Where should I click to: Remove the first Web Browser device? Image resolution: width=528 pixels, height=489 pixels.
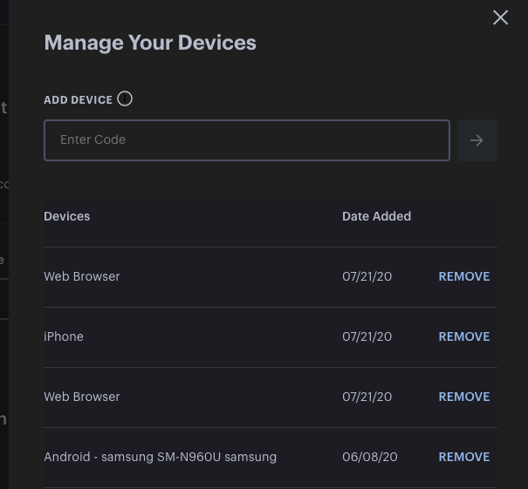[463, 276]
